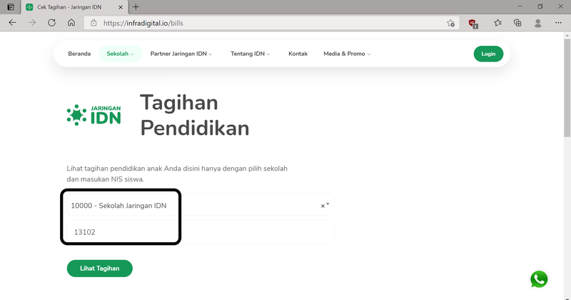Click the page vertical scrollbar thumb

[567, 87]
